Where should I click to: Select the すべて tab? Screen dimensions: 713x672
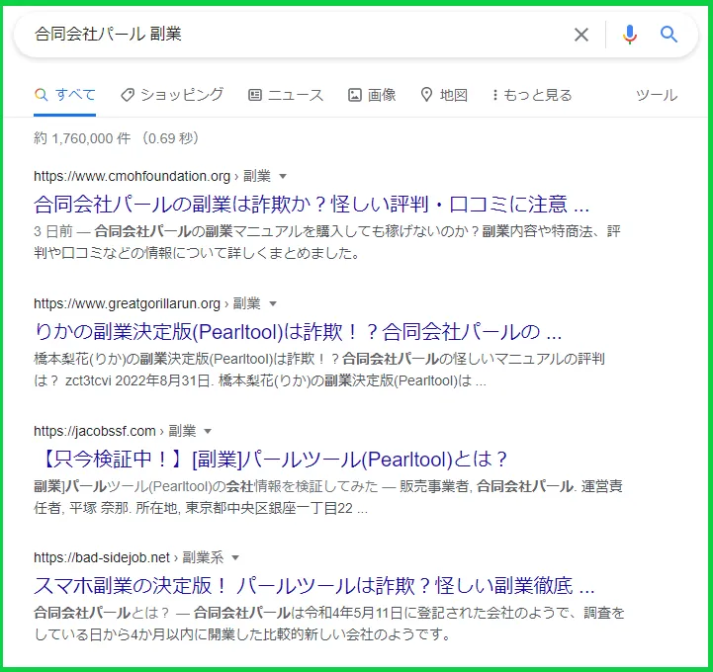[65, 95]
